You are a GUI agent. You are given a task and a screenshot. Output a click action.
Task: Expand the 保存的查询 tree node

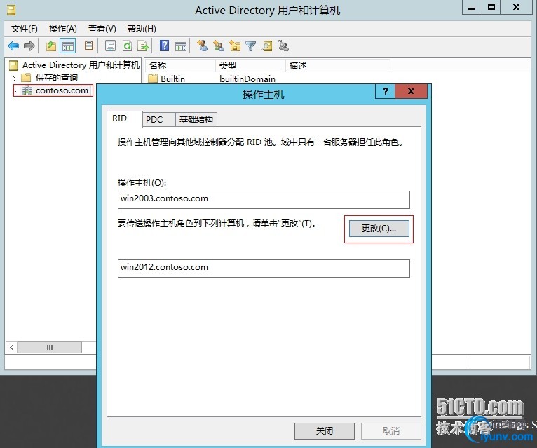coord(14,79)
